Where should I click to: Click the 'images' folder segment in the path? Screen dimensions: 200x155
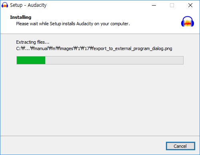pyautogui.click(x=67, y=48)
